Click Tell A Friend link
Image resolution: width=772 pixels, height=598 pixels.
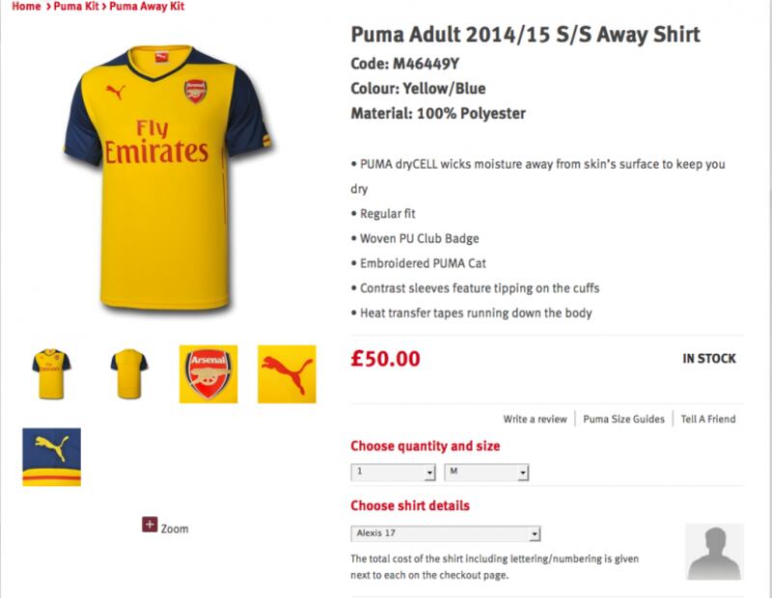coord(708,419)
